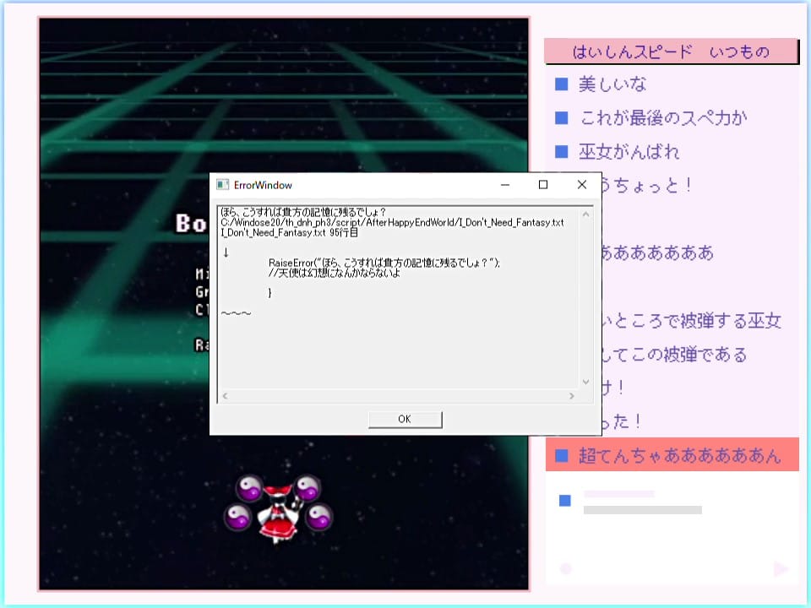This screenshot has height=608, width=811.
Task: Click blue square in highlighted red comment row
Action: (x=561, y=457)
